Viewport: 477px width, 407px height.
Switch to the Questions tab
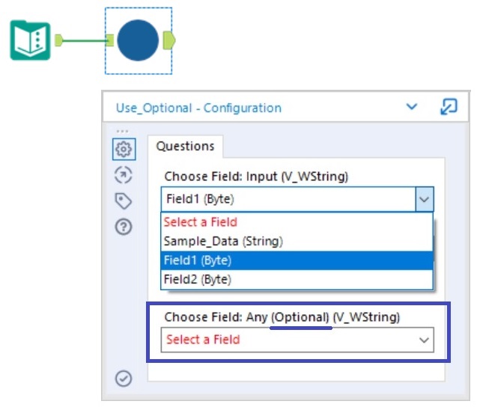pos(185,147)
